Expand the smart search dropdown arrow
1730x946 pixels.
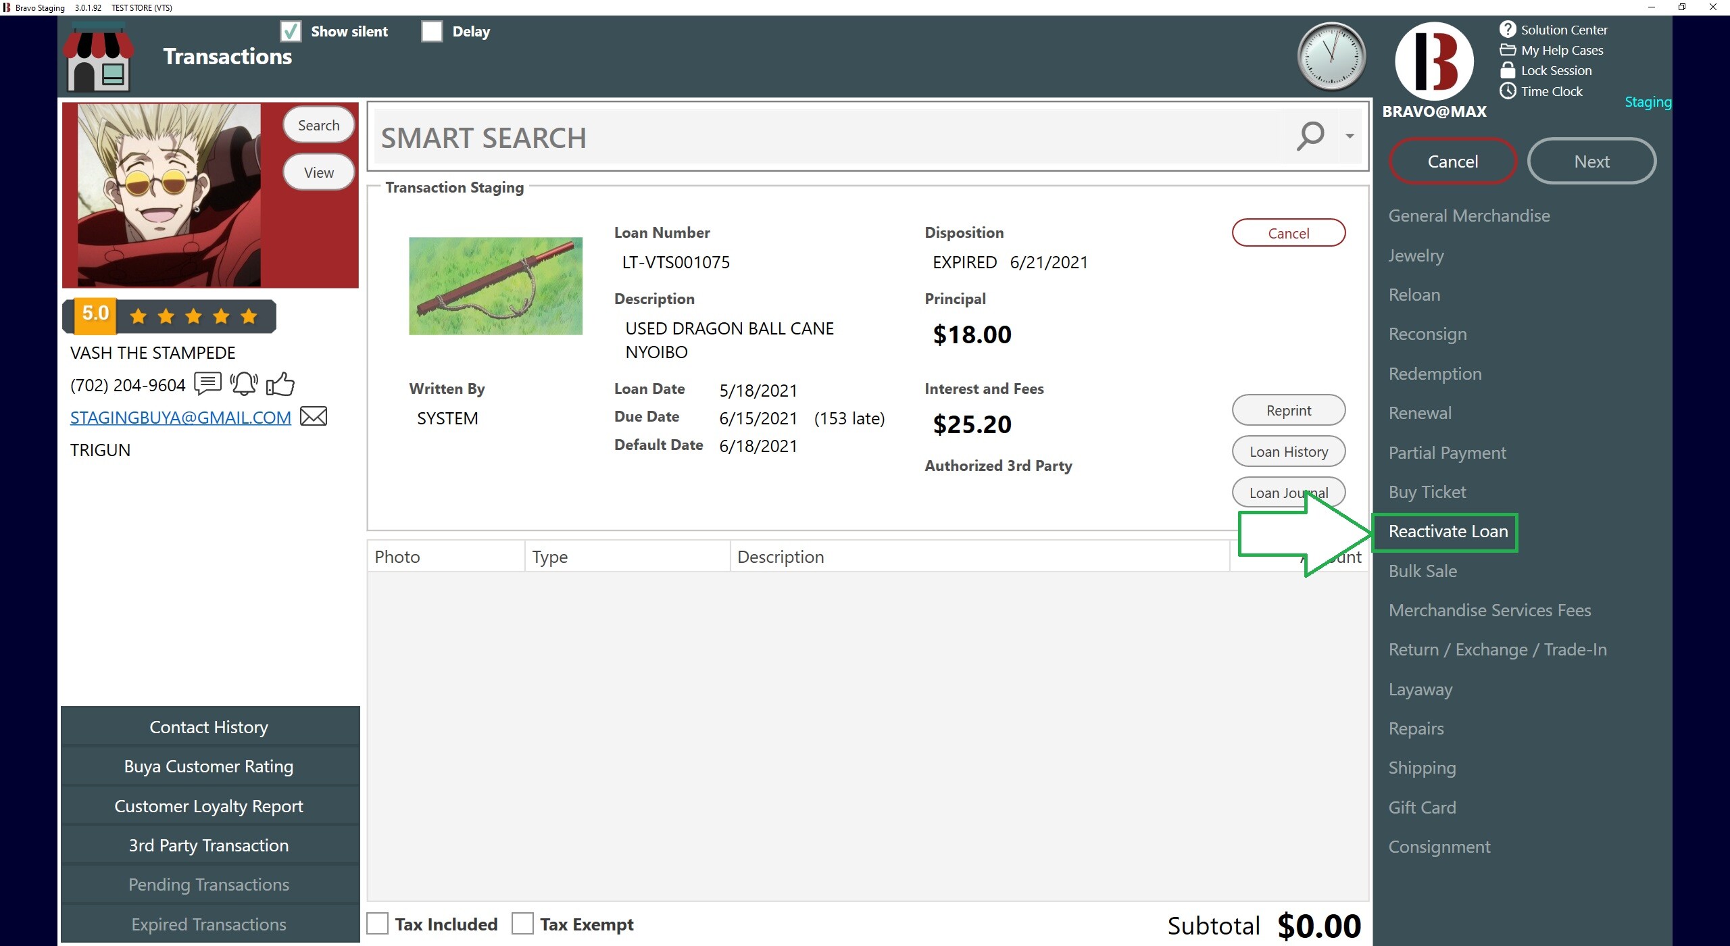click(x=1349, y=136)
